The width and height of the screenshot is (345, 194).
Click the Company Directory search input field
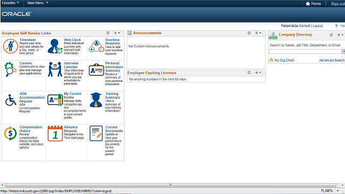click(x=305, y=52)
